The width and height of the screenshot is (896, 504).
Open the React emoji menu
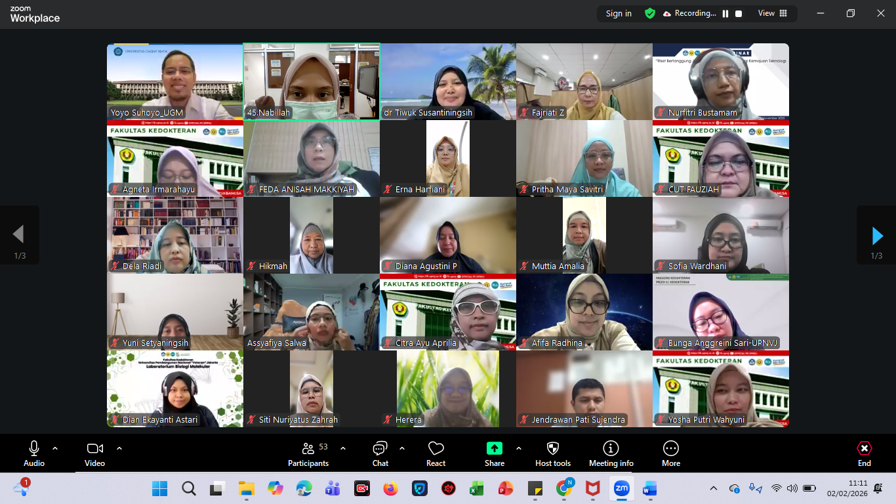[x=436, y=453]
